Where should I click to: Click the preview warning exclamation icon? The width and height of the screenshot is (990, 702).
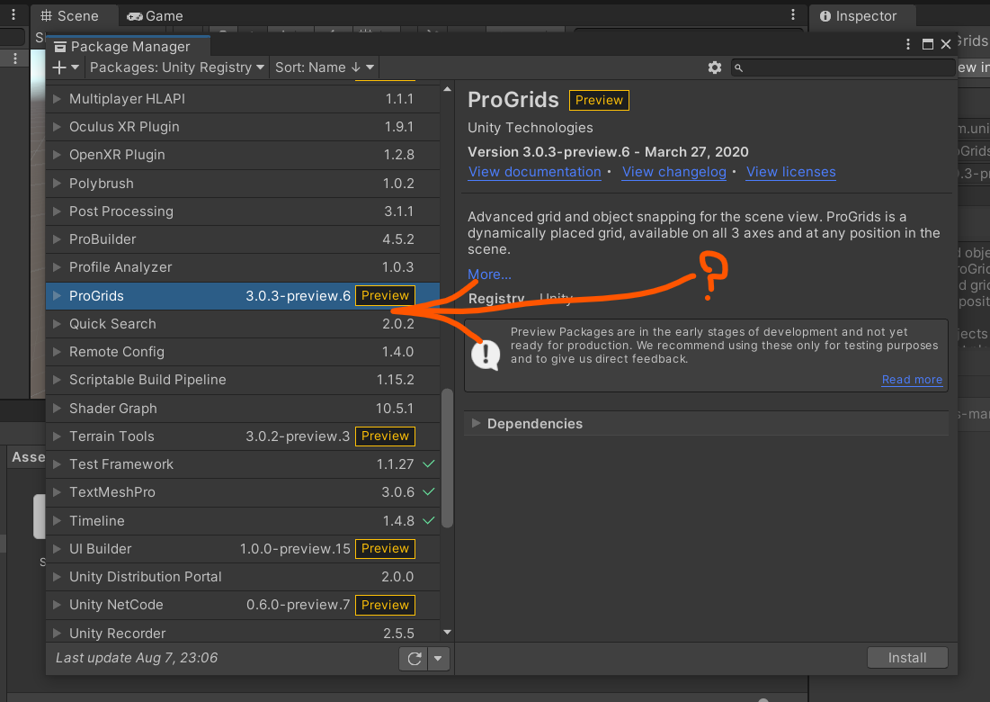point(486,355)
